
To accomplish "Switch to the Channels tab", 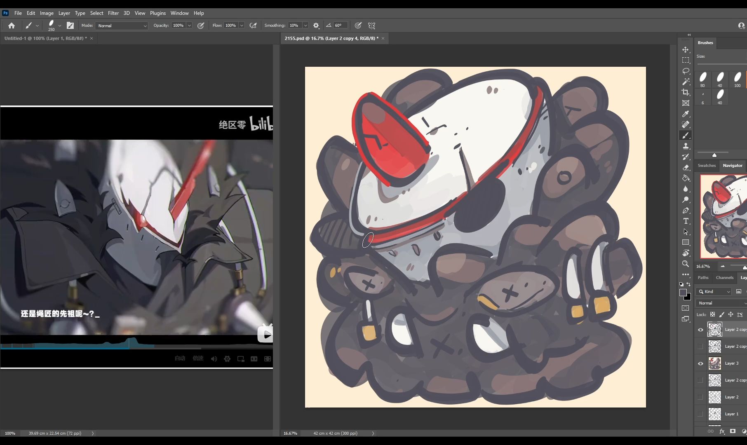I will pos(725,278).
